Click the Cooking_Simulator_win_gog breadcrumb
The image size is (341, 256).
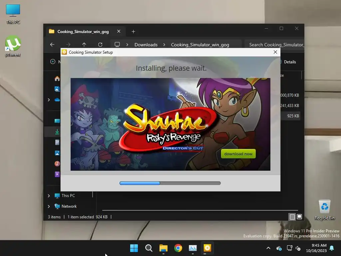[x=200, y=45]
